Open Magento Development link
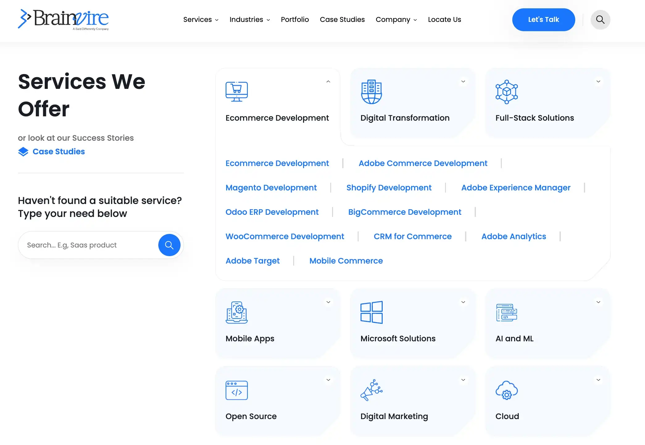 (271, 188)
